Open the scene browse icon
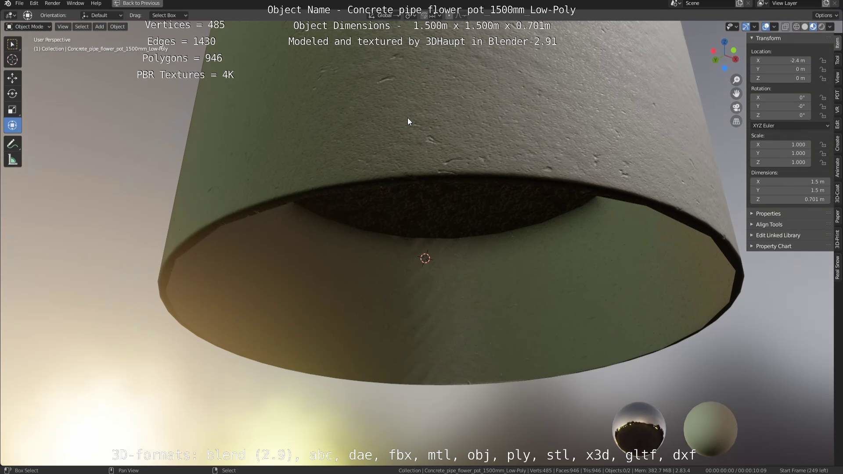Image resolution: width=843 pixels, height=474 pixels. (x=676, y=3)
